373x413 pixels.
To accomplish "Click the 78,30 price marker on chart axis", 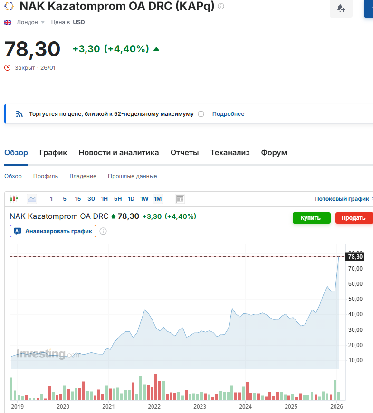I will [x=355, y=257].
